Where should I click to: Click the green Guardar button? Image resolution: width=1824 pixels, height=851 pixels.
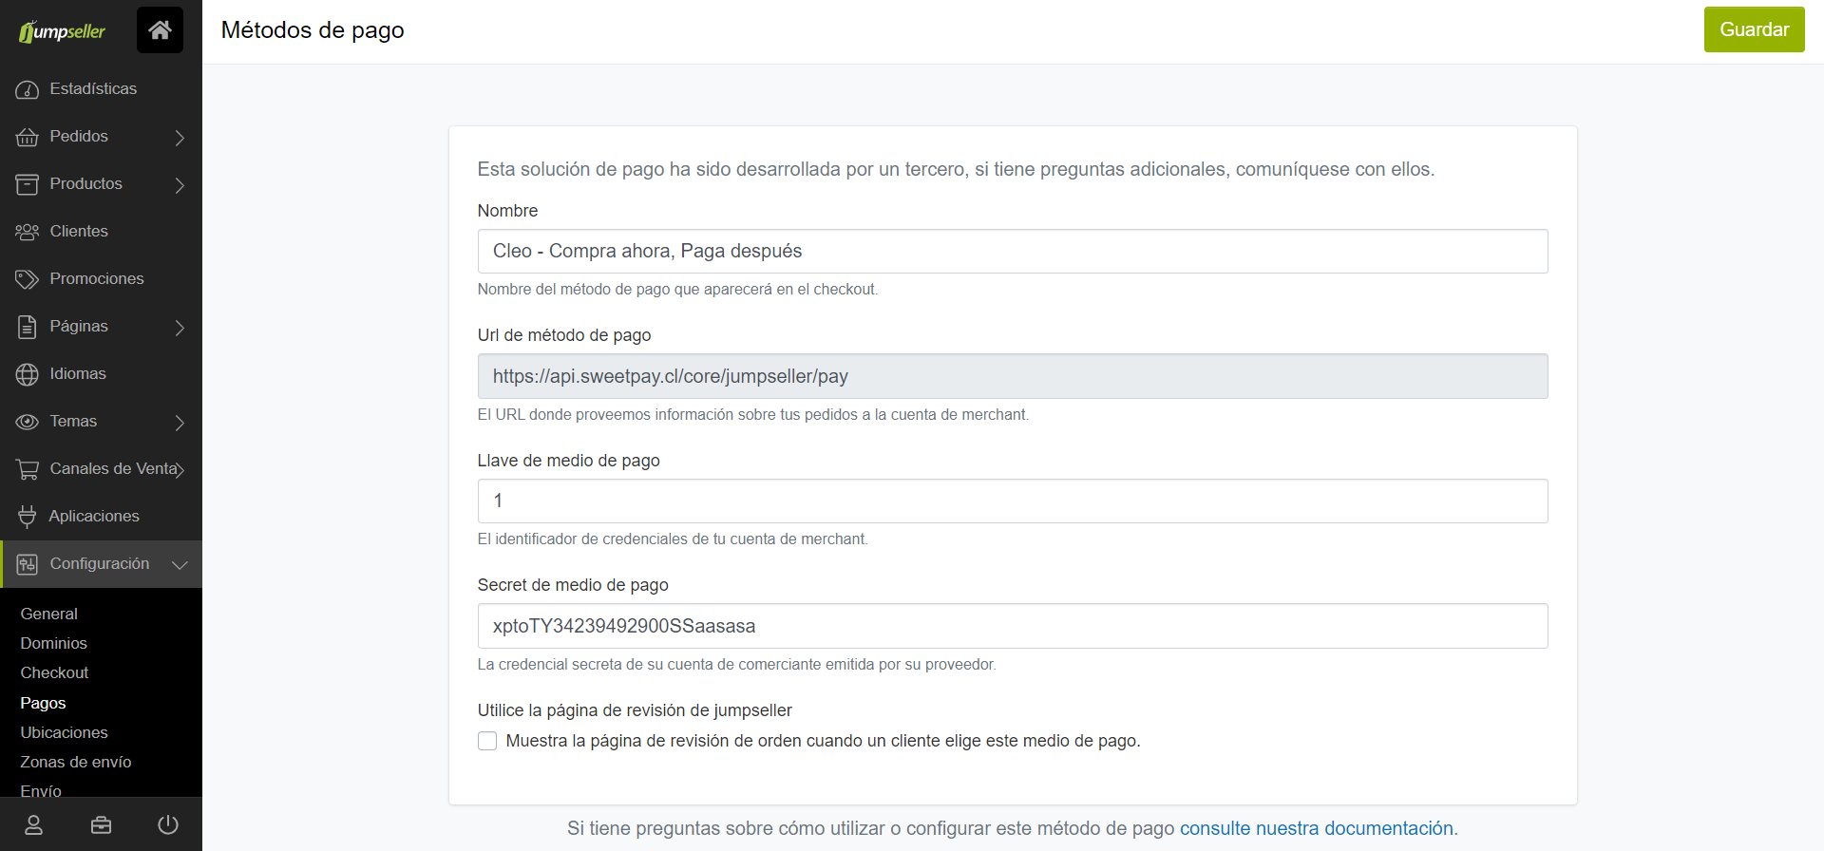point(1754,29)
